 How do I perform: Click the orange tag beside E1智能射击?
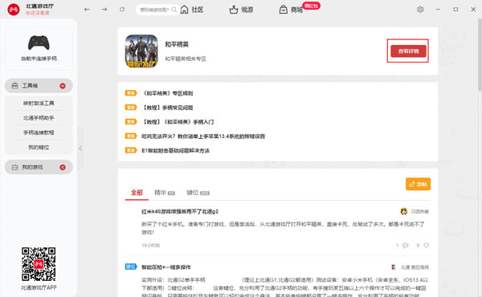[x=131, y=150]
